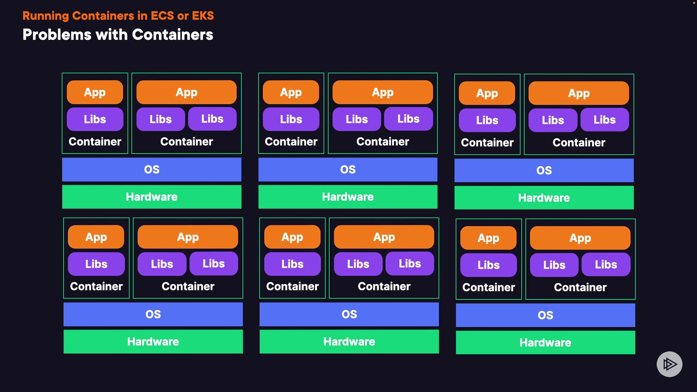Click the wide App block in the bottom-left stack

188,237
